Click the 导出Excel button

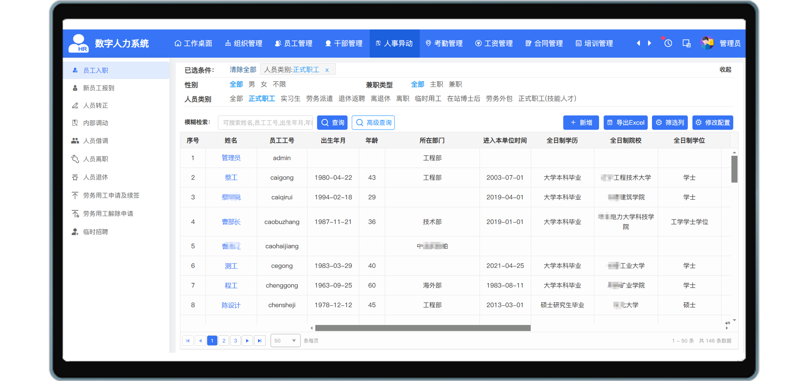pos(626,123)
